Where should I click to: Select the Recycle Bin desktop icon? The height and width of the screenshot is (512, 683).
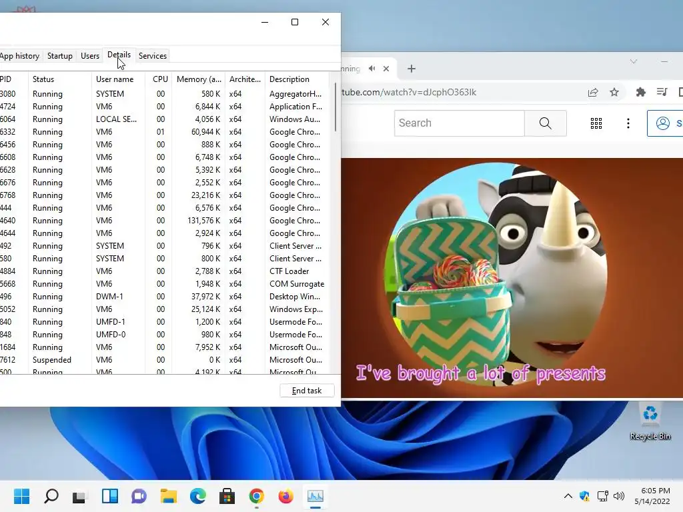(650, 421)
